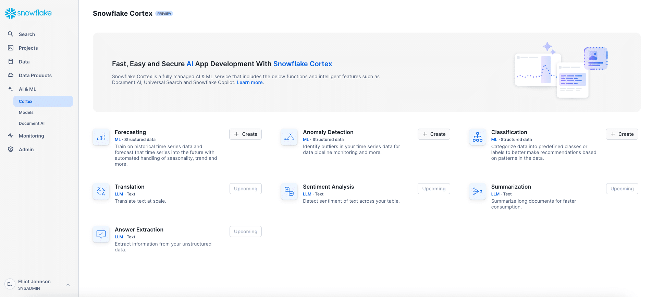
Task: Click the Translation feature icon
Action: [101, 191]
